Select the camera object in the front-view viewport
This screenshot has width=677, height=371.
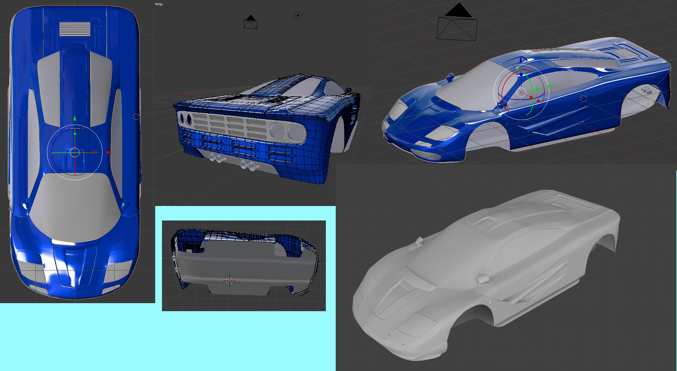(x=251, y=22)
